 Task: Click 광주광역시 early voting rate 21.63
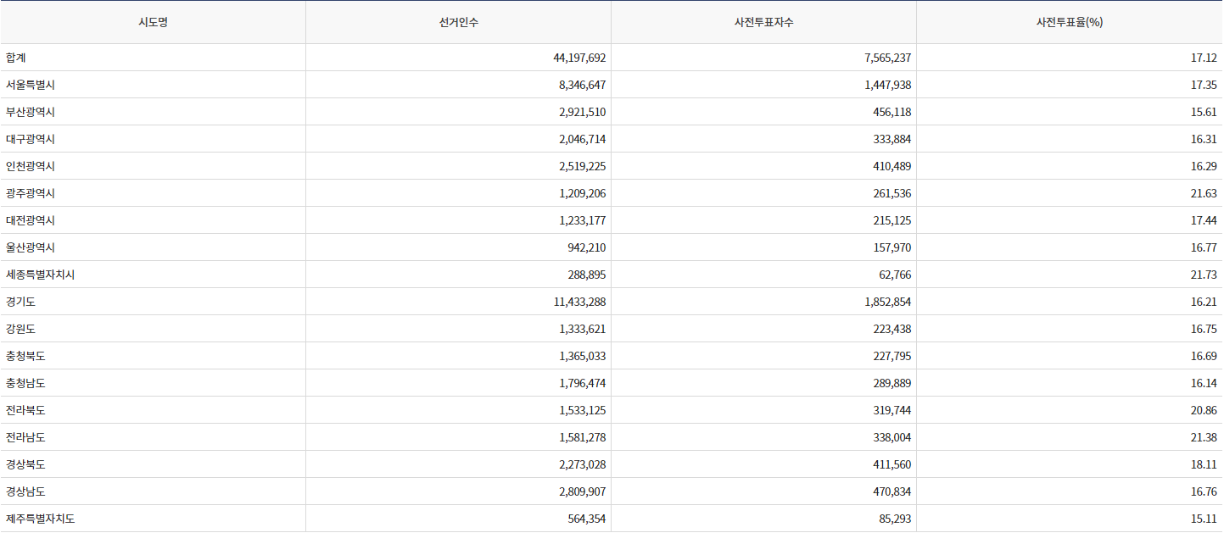1204,193
